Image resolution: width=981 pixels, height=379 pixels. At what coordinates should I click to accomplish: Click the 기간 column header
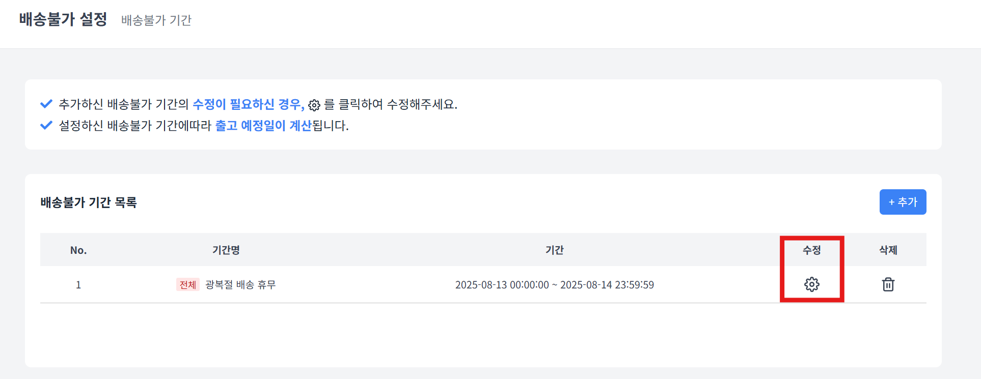coord(554,250)
